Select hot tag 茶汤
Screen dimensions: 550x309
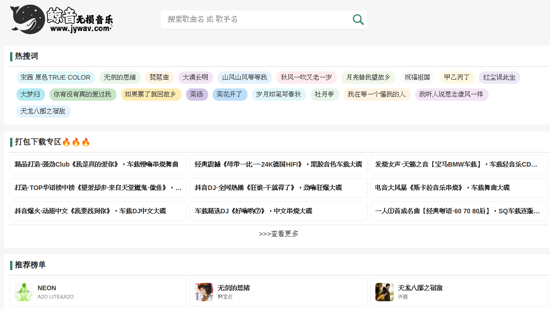197,94
